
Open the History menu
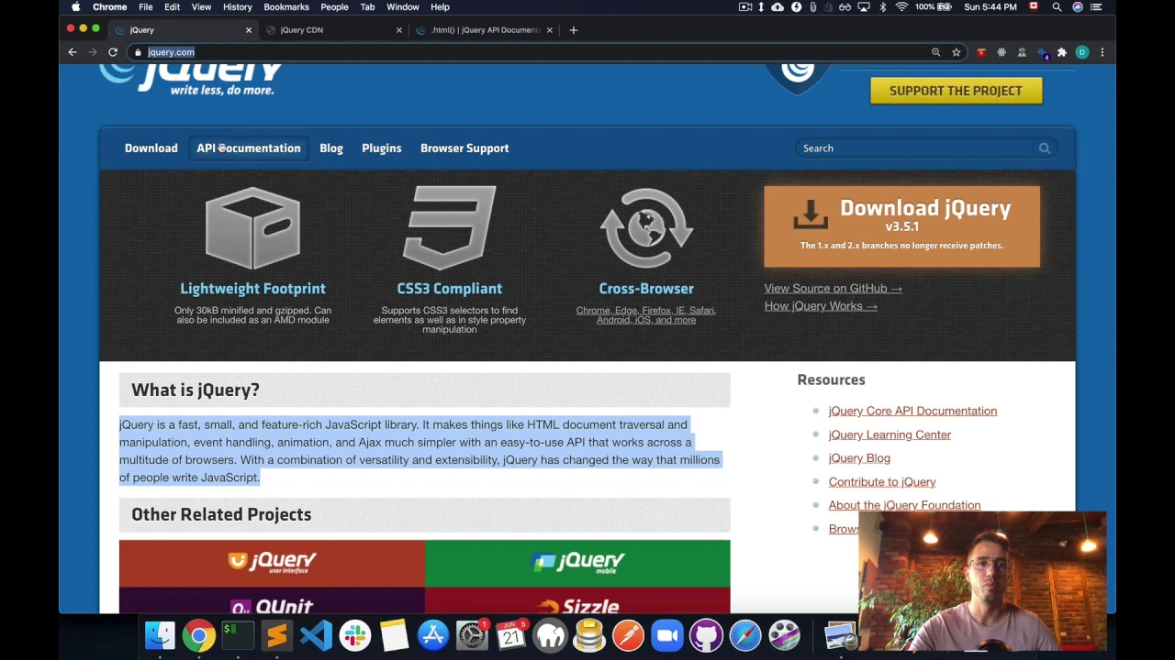click(237, 7)
